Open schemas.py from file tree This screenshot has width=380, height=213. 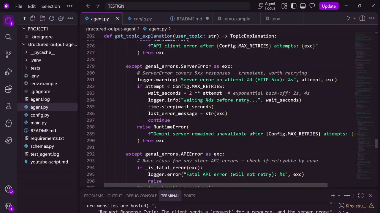click(42, 146)
